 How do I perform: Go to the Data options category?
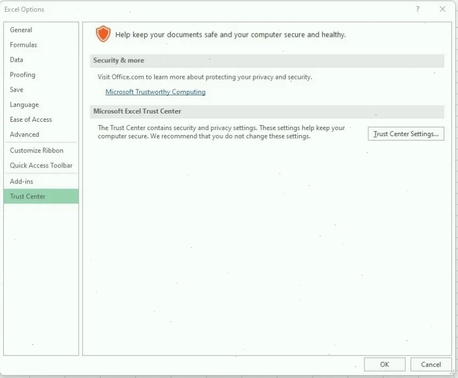coord(41,60)
